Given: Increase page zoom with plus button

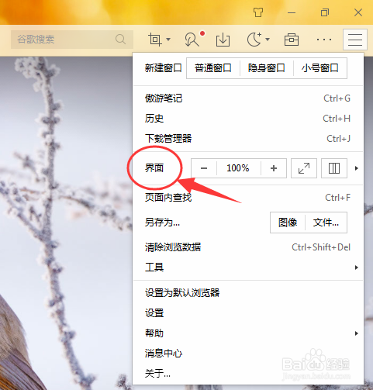Looking at the screenshot, I should click(274, 168).
